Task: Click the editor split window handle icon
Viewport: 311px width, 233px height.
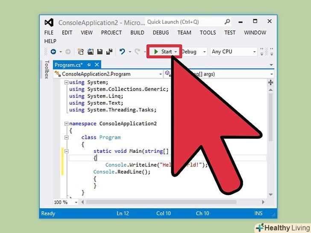Action: click(x=271, y=82)
